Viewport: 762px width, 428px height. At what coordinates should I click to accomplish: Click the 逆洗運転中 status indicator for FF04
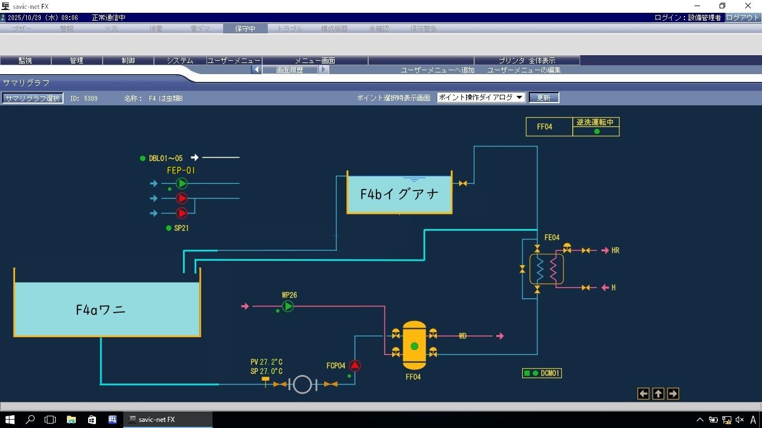(x=596, y=132)
